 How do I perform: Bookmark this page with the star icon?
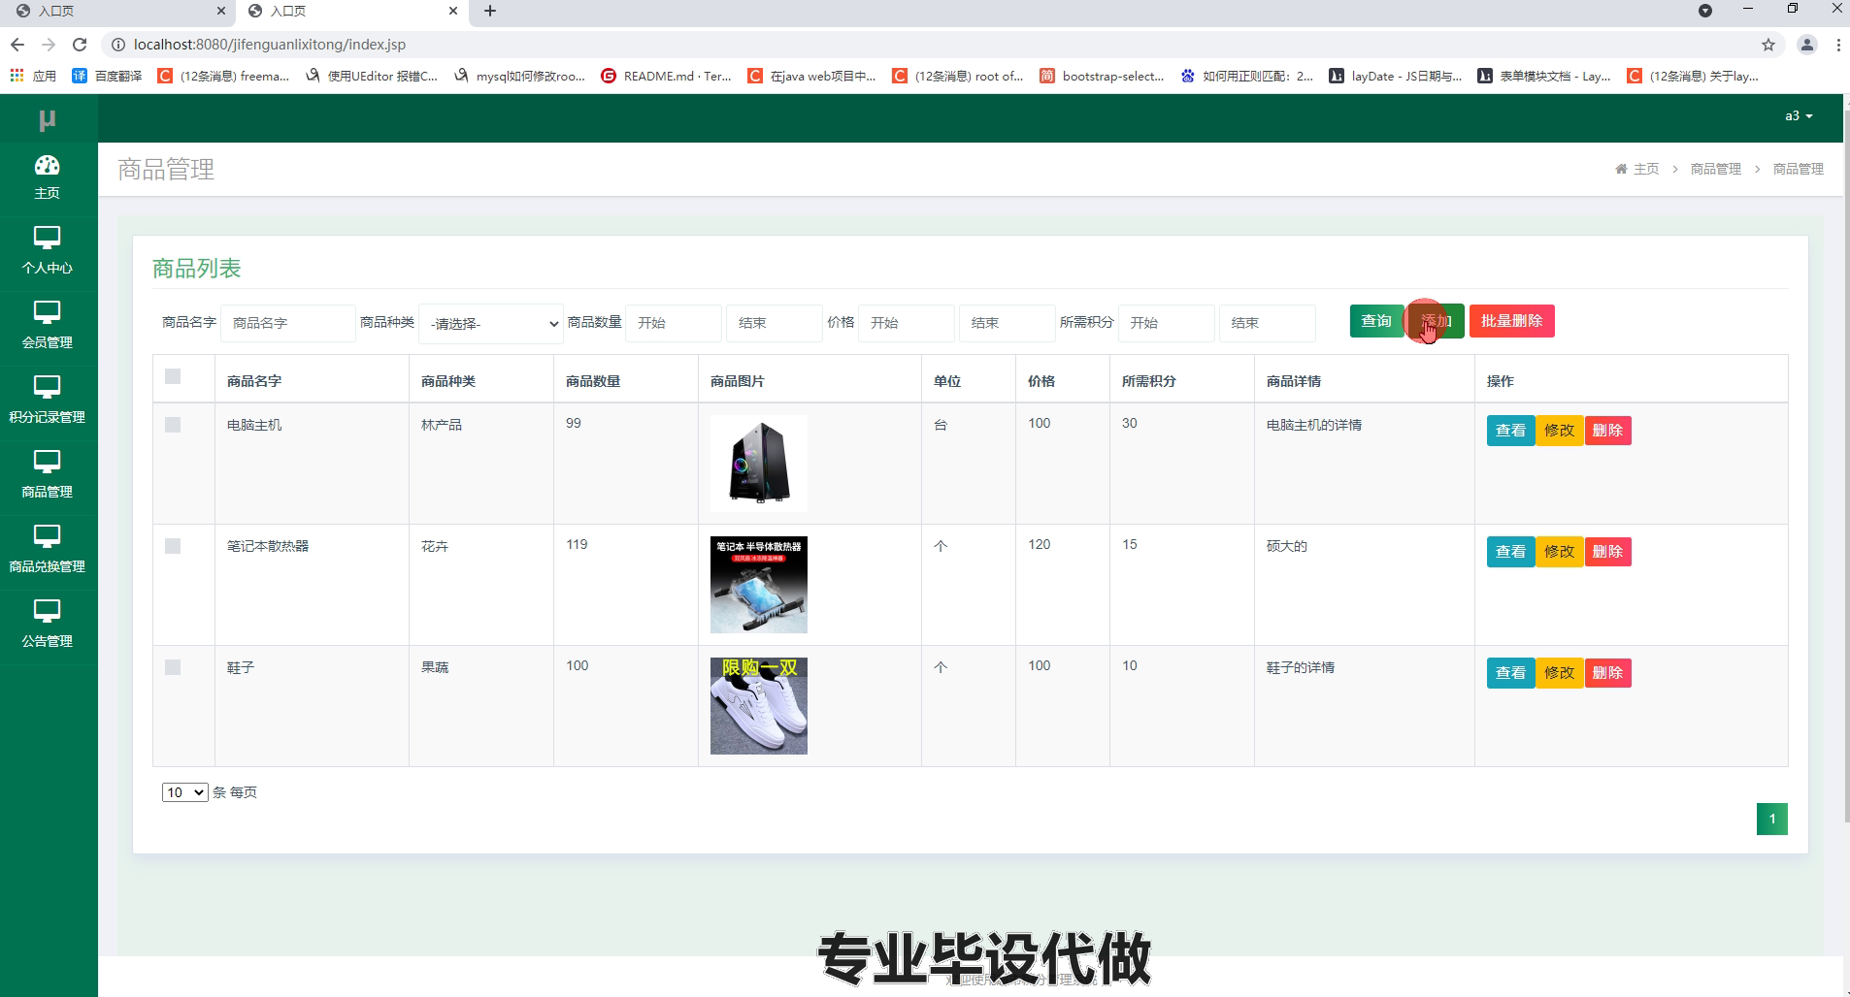[x=1768, y=45]
